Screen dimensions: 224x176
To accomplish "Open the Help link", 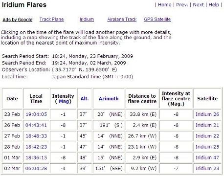I will (214, 5).
